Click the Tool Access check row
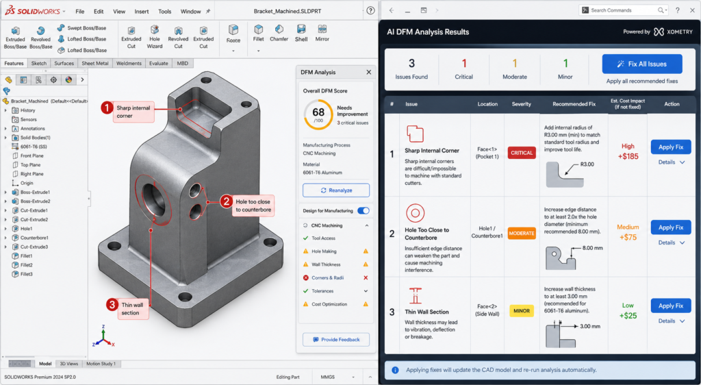The width and height of the screenshot is (701, 385). click(335, 238)
